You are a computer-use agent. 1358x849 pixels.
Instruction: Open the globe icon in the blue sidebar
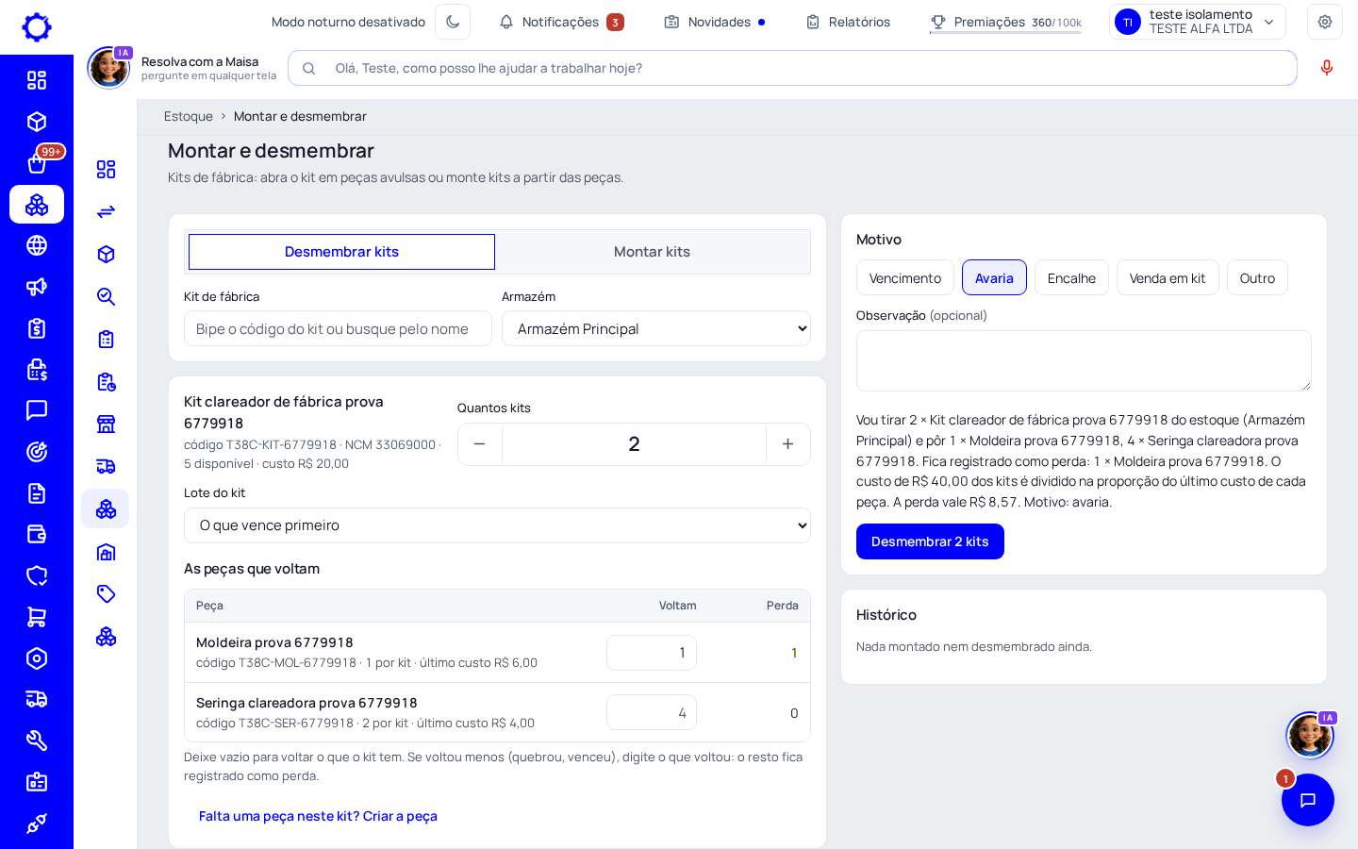pyautogui.click(x=37, y=245)
